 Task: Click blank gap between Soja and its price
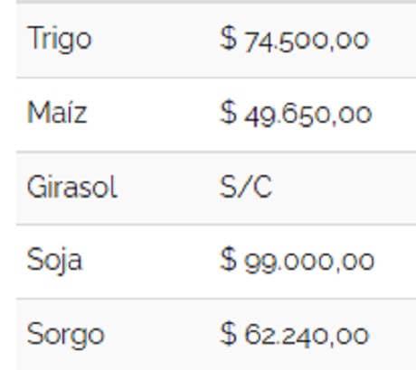click(x=151, y=262)
